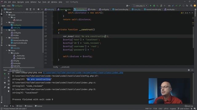
Task: Collapse the Controllers folder
Action: [x=7, y=38]
